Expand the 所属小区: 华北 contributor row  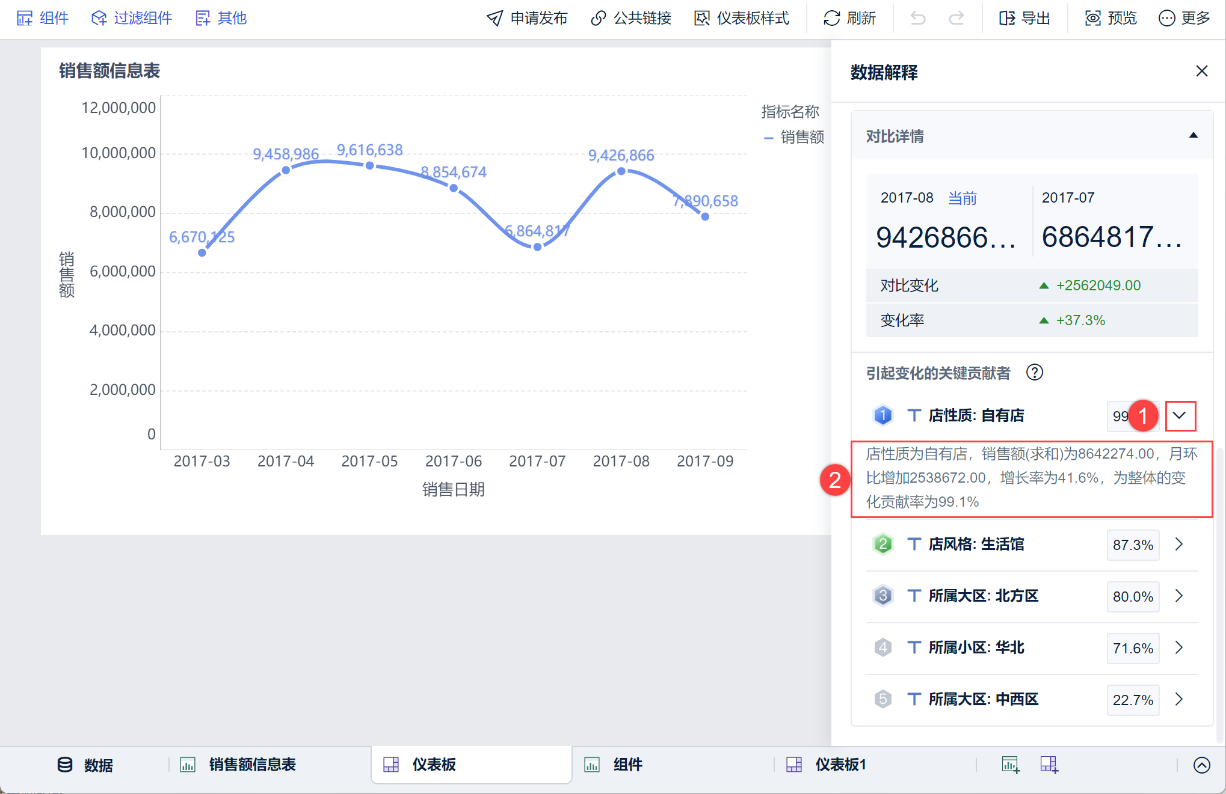pyautogui.click(x=1179, y=647)
